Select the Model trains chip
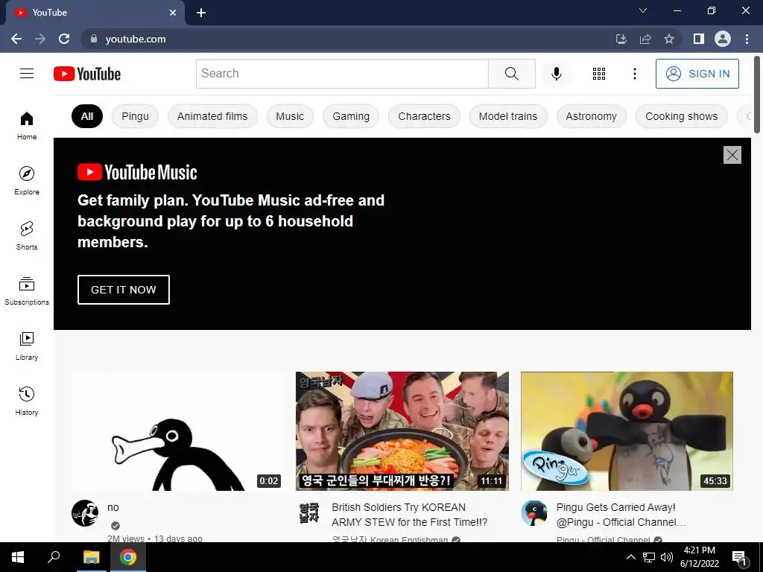 pos(508,116)
